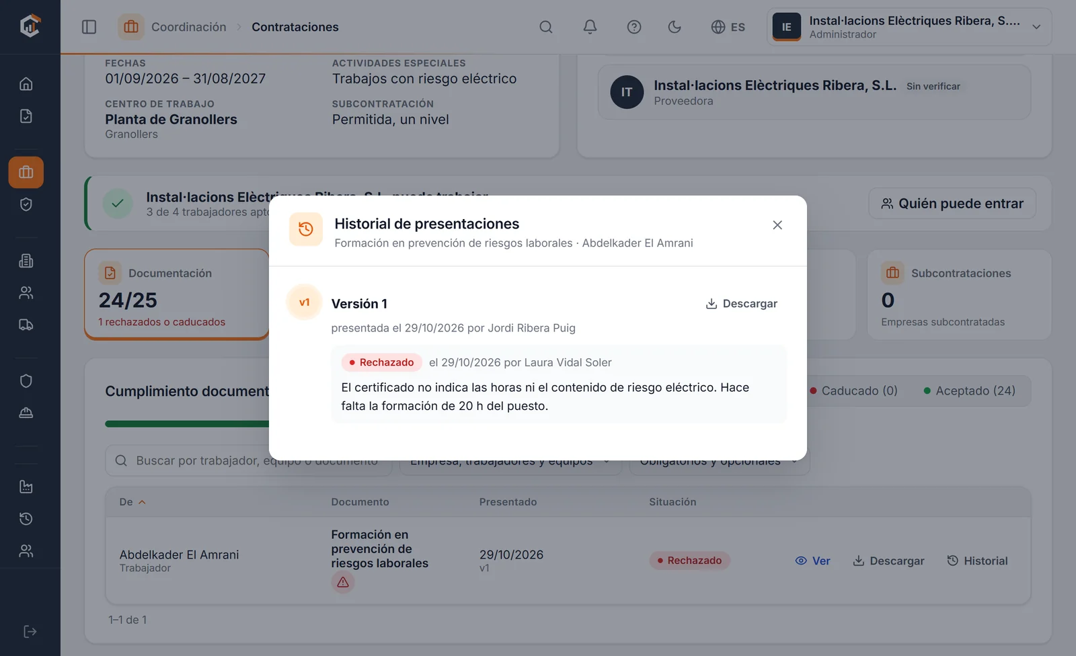The image size is (1076, 656).
Task: Open the document-check sidebar icon
Action: pos(26,116)
